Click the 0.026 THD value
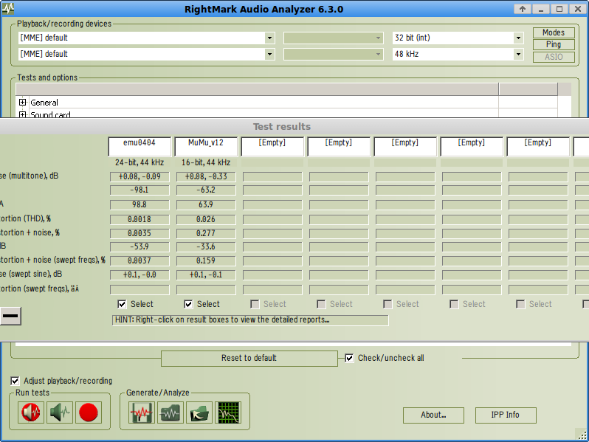The height and width of the screenshot is (442, 589). coord(206,219)
